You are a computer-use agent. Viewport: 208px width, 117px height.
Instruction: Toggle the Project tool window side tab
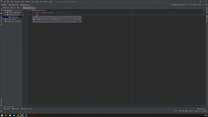coord(1,11)
